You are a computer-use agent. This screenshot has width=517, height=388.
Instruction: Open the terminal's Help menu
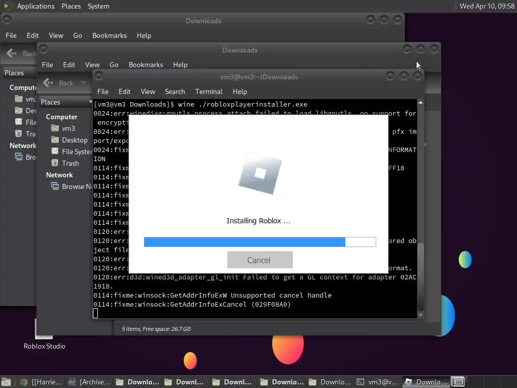click(x=240, y=91)
